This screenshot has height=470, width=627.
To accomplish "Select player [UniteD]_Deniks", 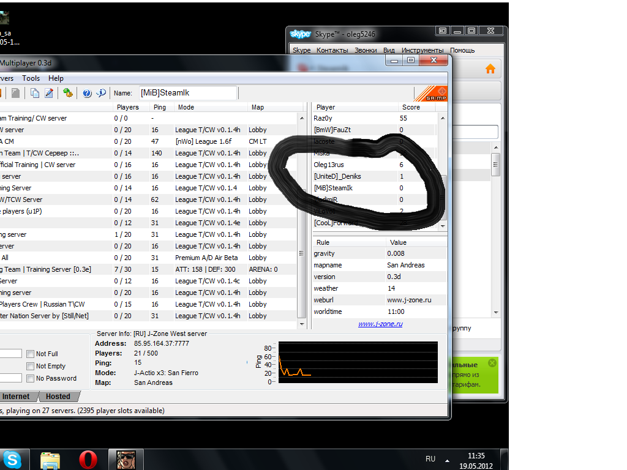I will click(376, 176).
